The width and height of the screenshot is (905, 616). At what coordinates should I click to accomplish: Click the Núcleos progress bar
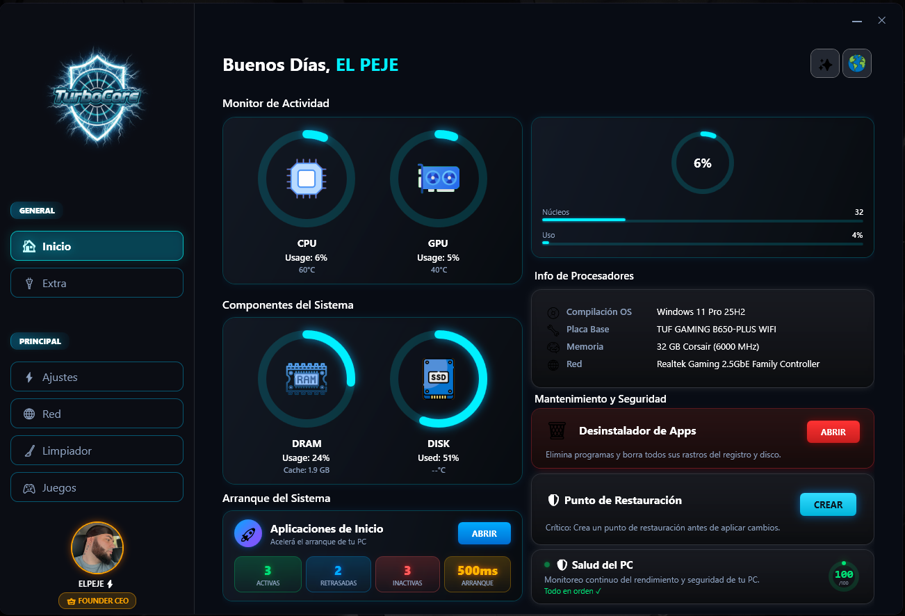click(x=703, y=220)
